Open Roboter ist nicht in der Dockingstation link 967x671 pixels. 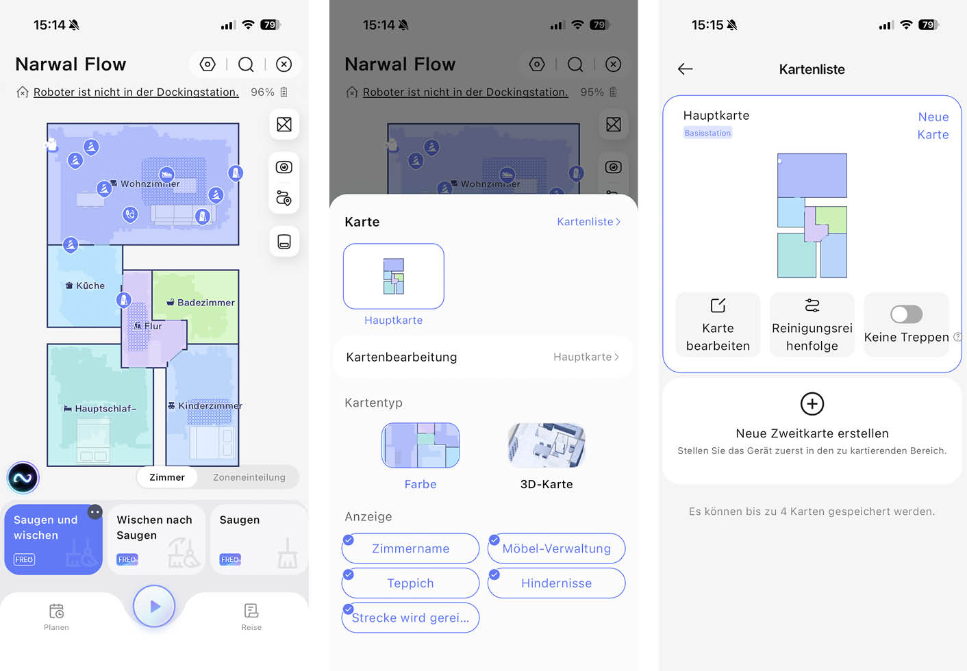(136, 92)
